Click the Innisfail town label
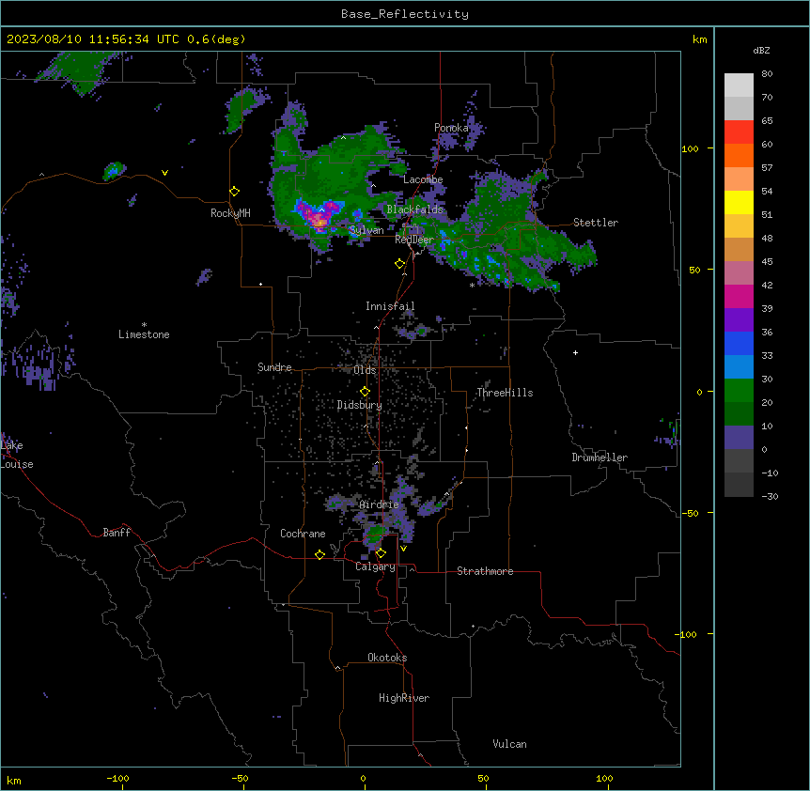Viewport: 810px width, 791px height. (x=390, y=306)
